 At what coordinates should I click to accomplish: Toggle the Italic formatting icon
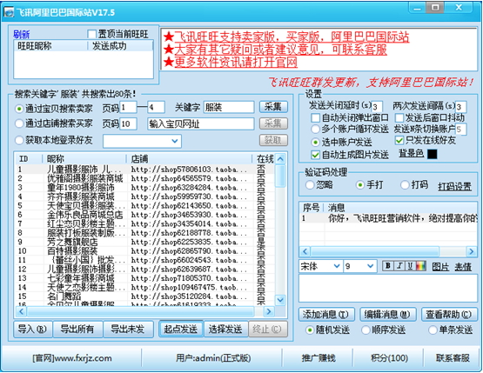pyautogui.click(x=399, y=265)
